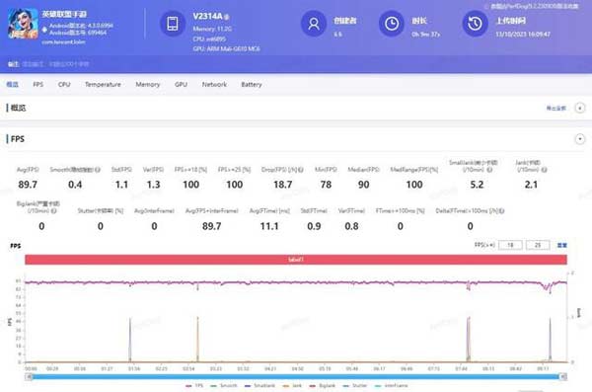Open the Temperature tab
This screenshot has width=592, height=392.
click(103, 84)
